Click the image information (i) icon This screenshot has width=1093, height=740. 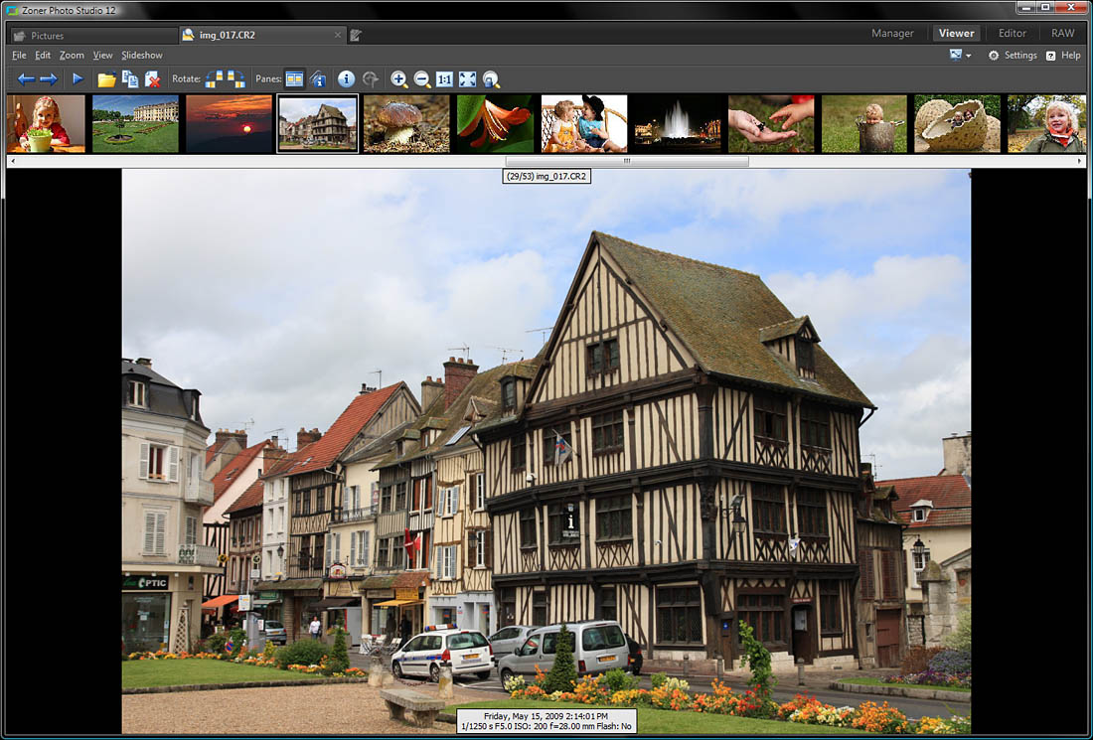(x=346, y=79)
